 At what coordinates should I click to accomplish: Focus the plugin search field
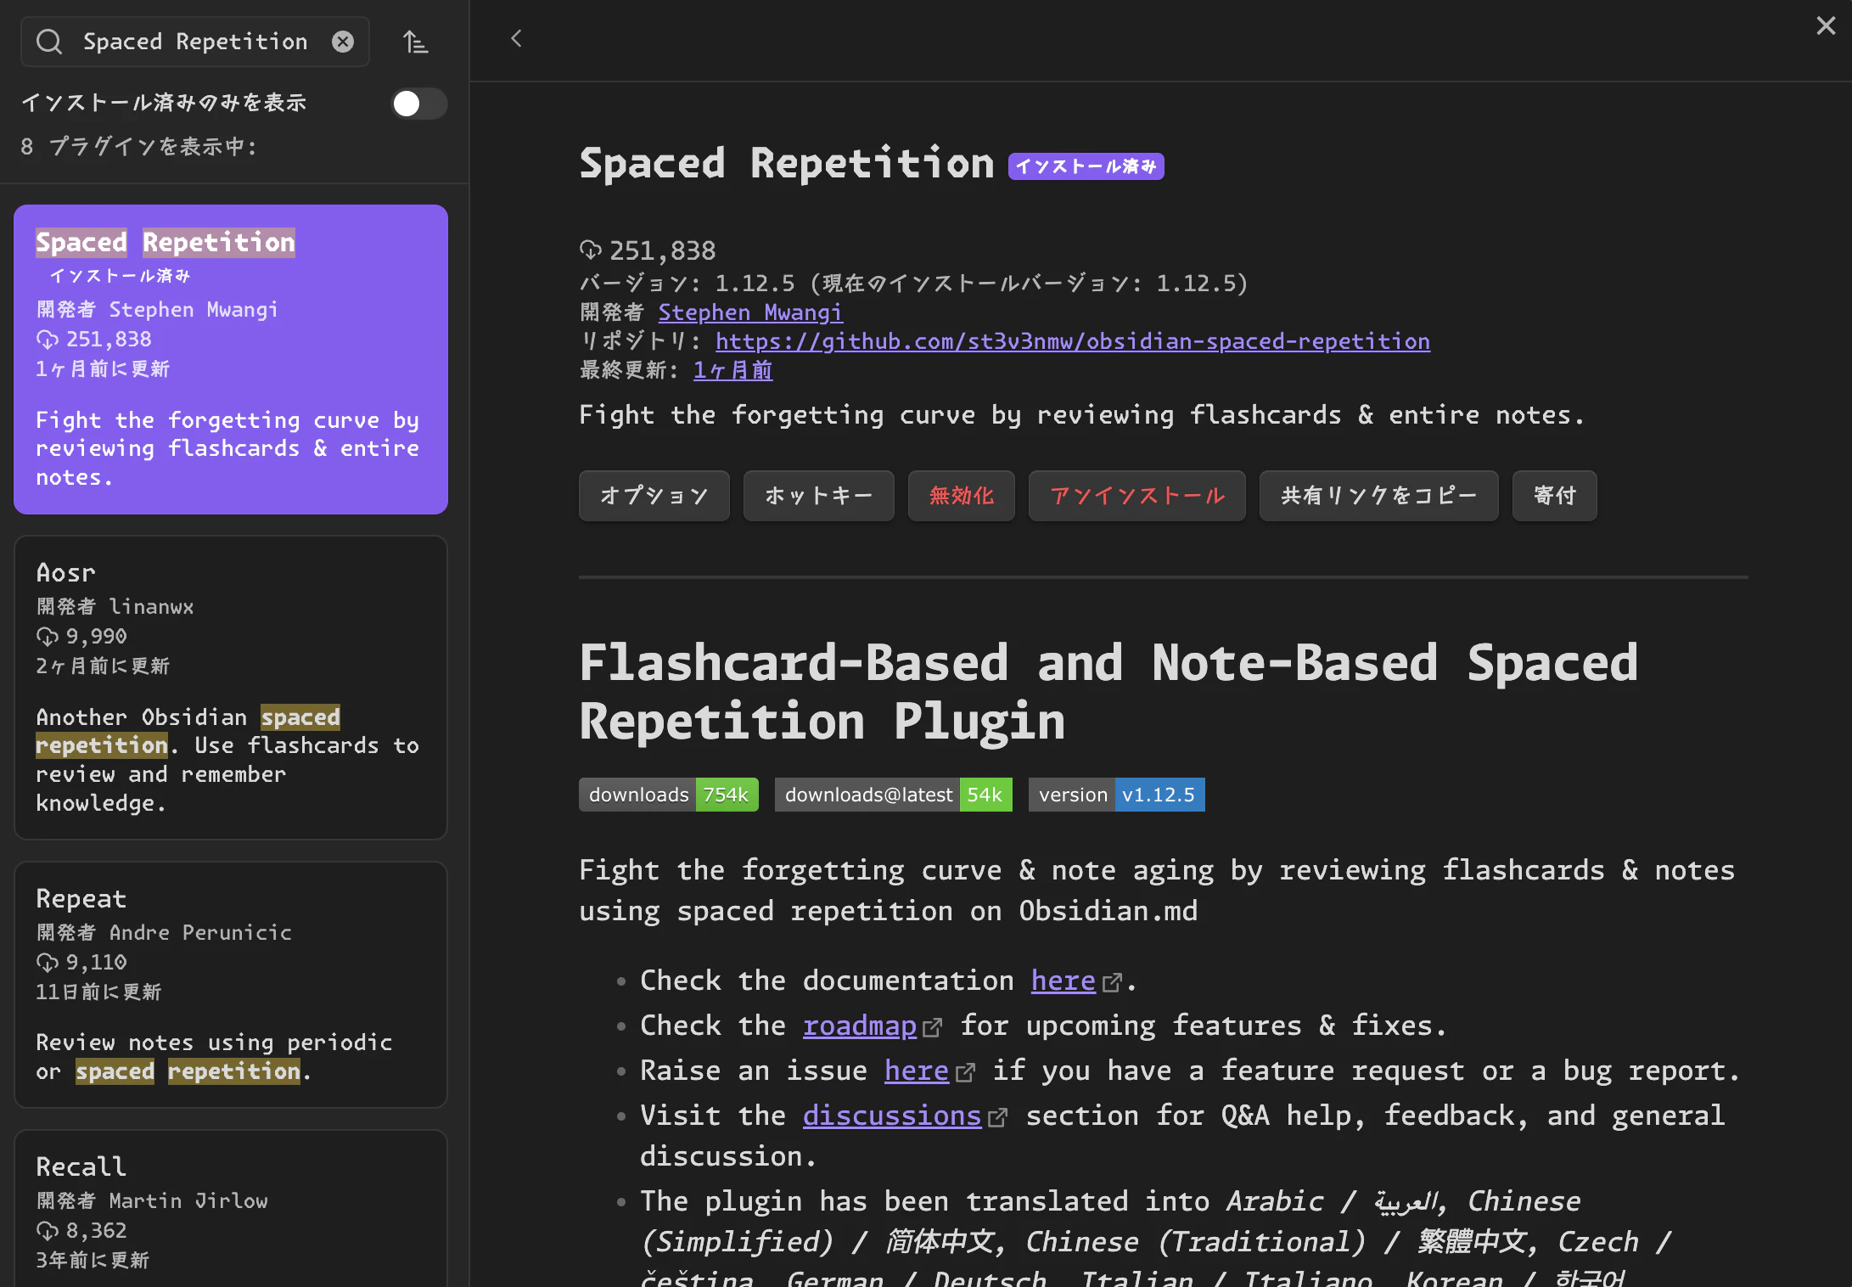(x=195, y=42)
